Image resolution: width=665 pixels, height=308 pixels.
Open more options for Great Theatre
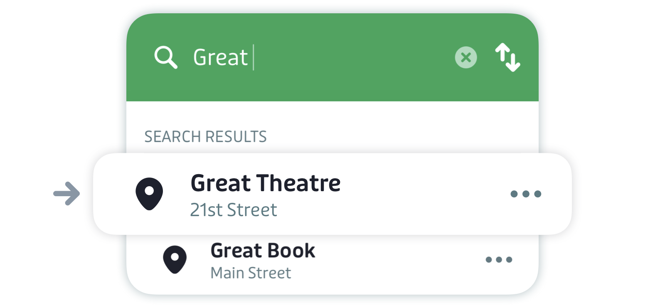[526, 194]
